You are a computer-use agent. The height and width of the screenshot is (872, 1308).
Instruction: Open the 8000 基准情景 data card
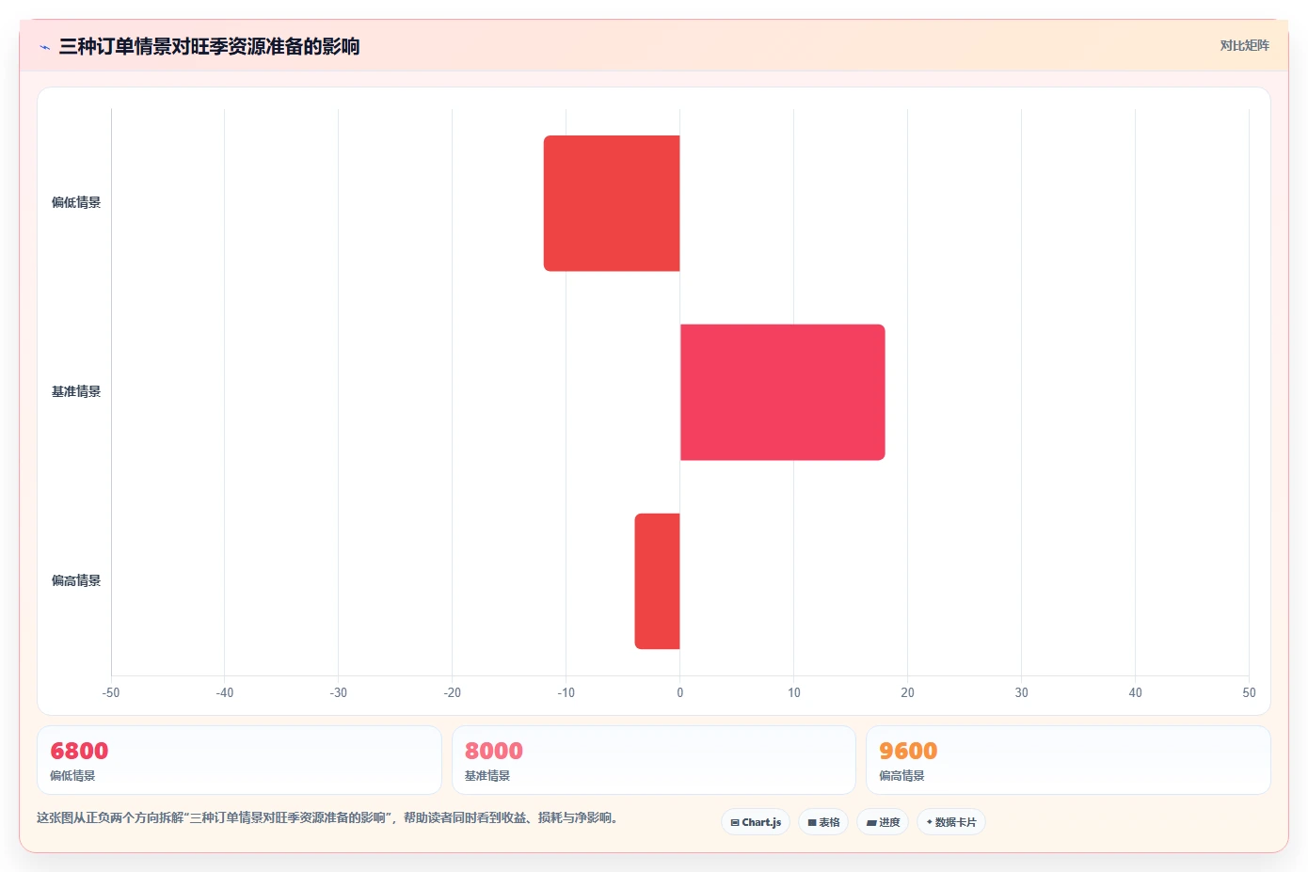point(654,760)
